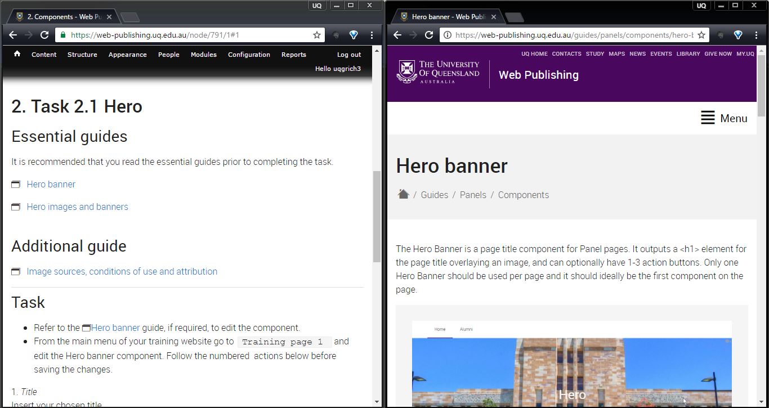The image size is (769, 408).
Task: Click EVENTS in the top navigation
Action: 661,54
